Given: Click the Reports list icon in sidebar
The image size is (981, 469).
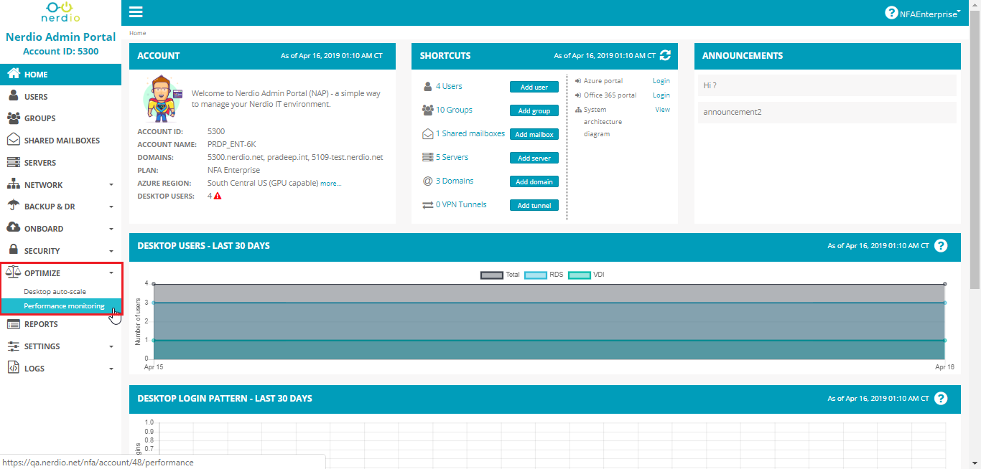Looking at the screenshot, I should pyautogui.click(x=13, y=324).
